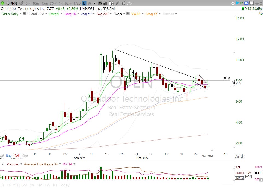Image resolution: width=263 pixels, height=188 pixels.
Task: Click the grid icon before BBand 20 2
Action: (x=24, y=14)
